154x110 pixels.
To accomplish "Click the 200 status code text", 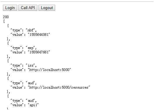I will pos(6,17).
